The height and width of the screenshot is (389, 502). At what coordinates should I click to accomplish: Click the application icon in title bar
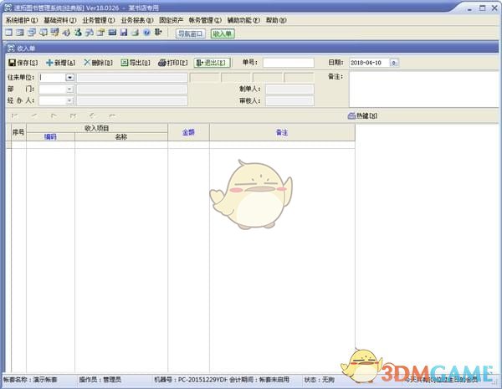click(x=8, y=8)
